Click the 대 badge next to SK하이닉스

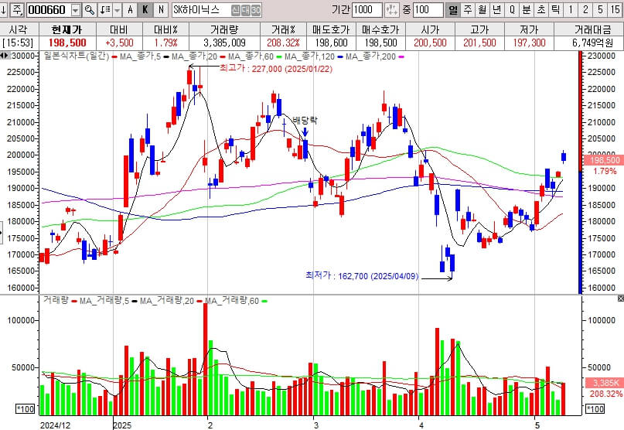pyautogui.click(x=246, y=10)
